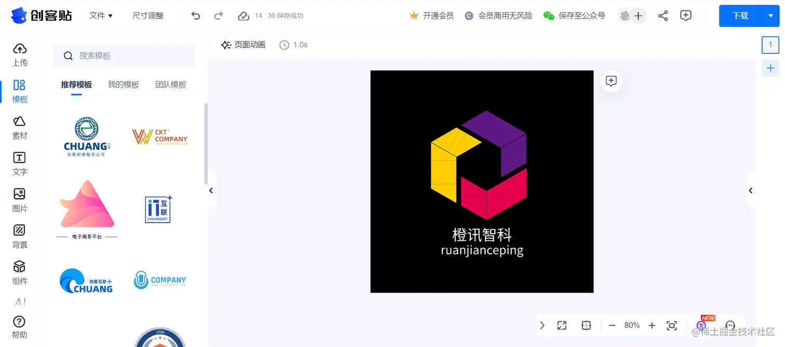Select the 橙讯智科 text on canvas
The height and width of the screenshot is (347, 785).
coord(482,235)
